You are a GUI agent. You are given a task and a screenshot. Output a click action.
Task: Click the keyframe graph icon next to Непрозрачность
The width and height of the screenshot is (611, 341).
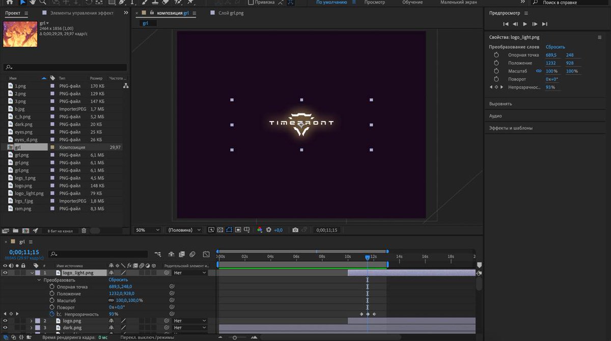pyautogui.click(x=59, y=314)
